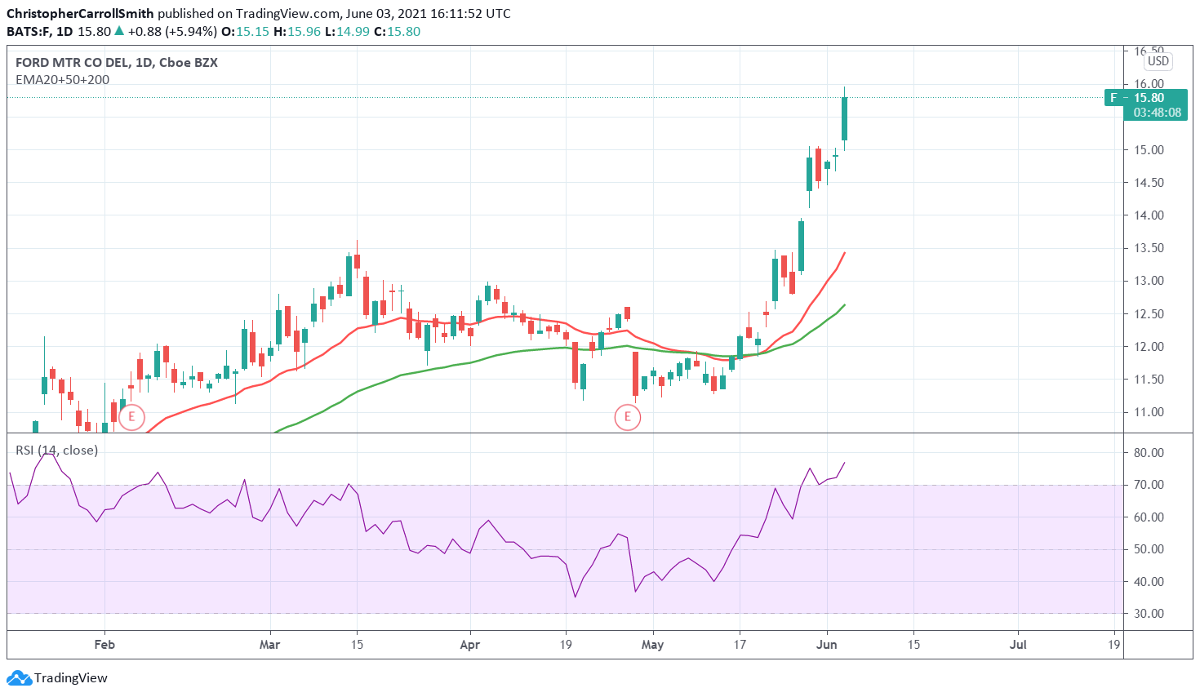The height and width of the screenshot is (697, 1200).
Task: Click the RSI 80.00 axis label
Action: 1149,453
